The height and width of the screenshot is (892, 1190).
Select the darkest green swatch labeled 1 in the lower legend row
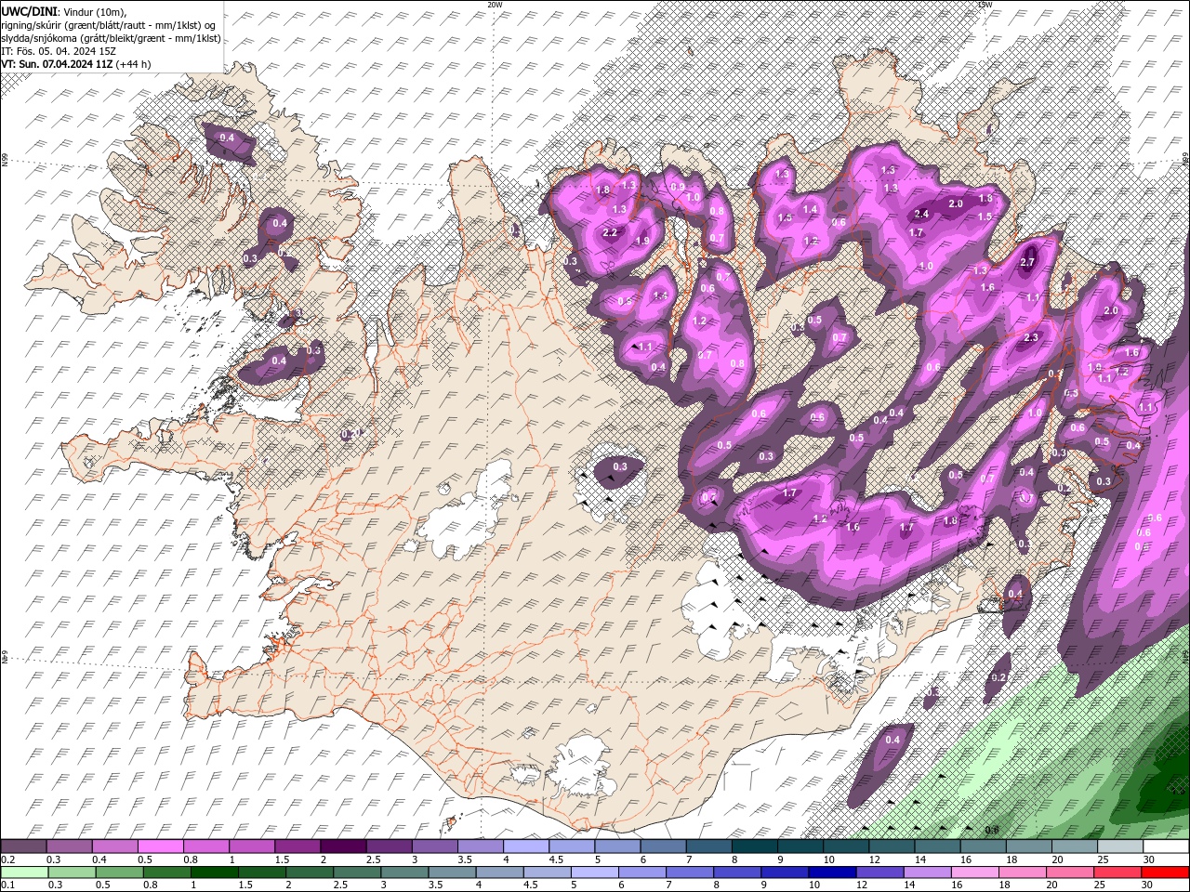215,872
